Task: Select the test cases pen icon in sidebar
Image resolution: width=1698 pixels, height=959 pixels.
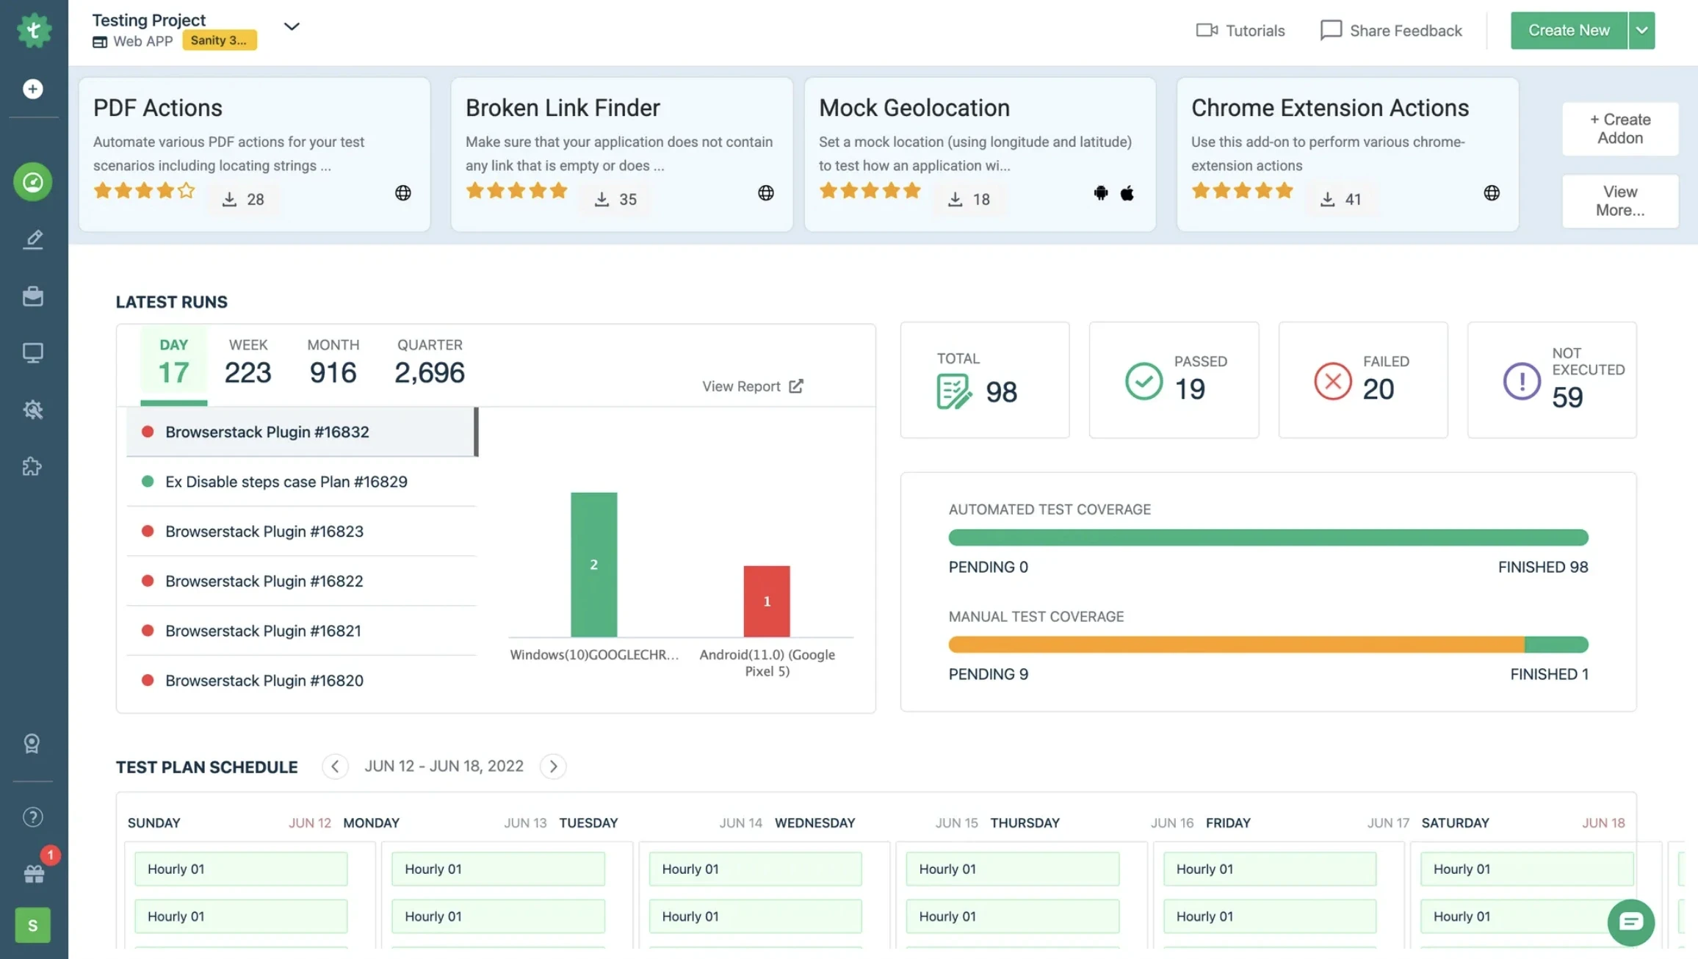Action: pyautogui.click(x=32, y=239)
